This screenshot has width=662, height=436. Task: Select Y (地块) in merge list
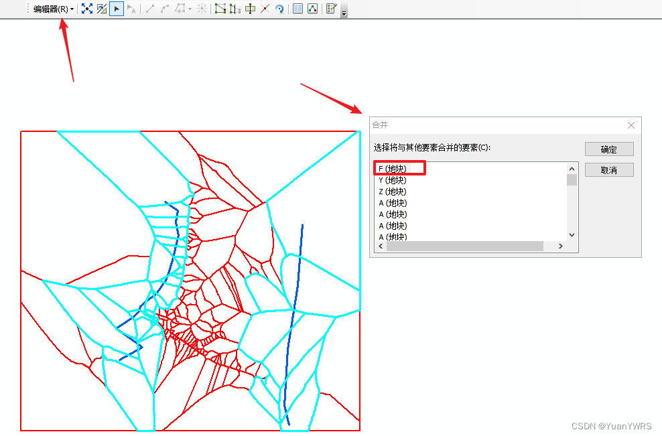tap(393, 180)
